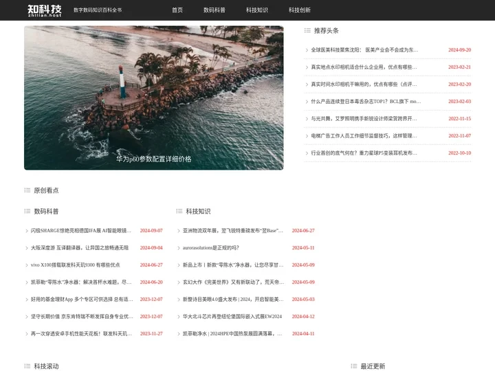Click date 2024-04-11 in 科技知识 list
Screen dimensions: 495x371
[303, 333]
